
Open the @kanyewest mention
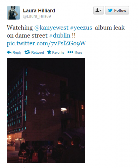(51, 28)
